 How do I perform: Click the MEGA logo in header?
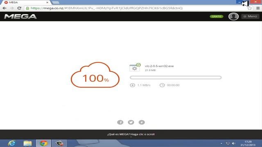pyautogui.click(x=20, y=16)
